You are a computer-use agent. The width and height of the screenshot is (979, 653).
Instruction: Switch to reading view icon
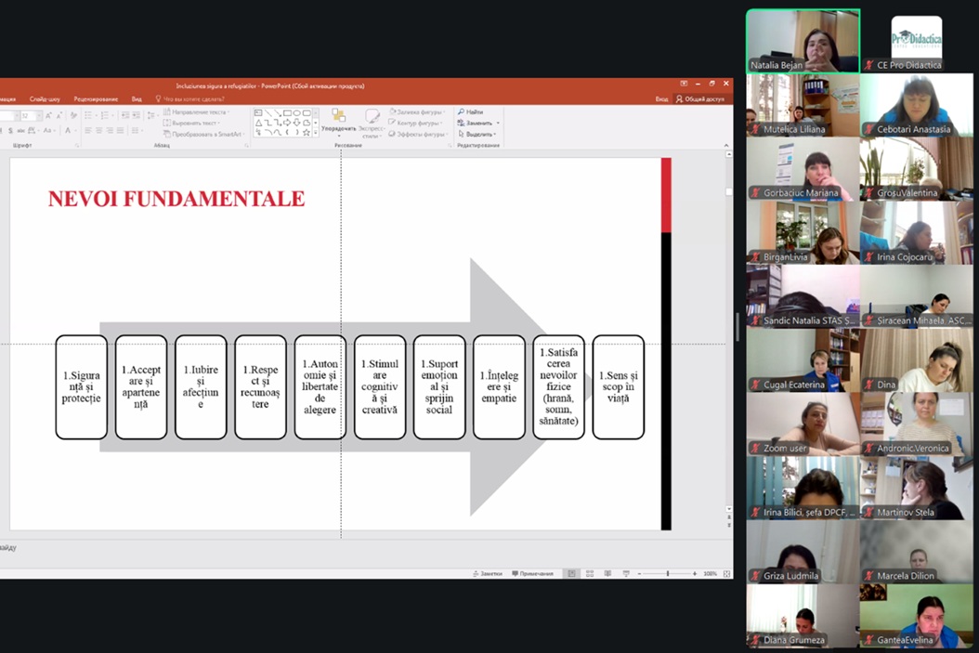click(x=607, y=574)
